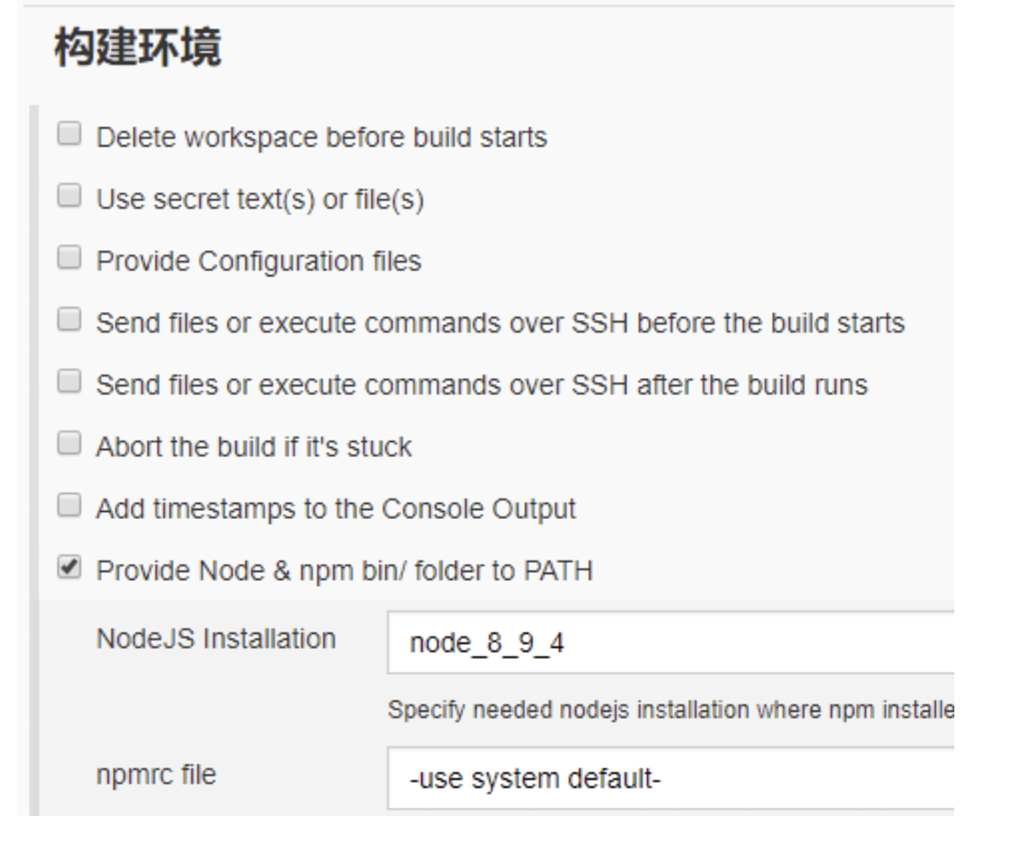Viewport: 1012px width, 842px height.
Task: Enable Add timestamps to the Console Output
Action: 69,505
